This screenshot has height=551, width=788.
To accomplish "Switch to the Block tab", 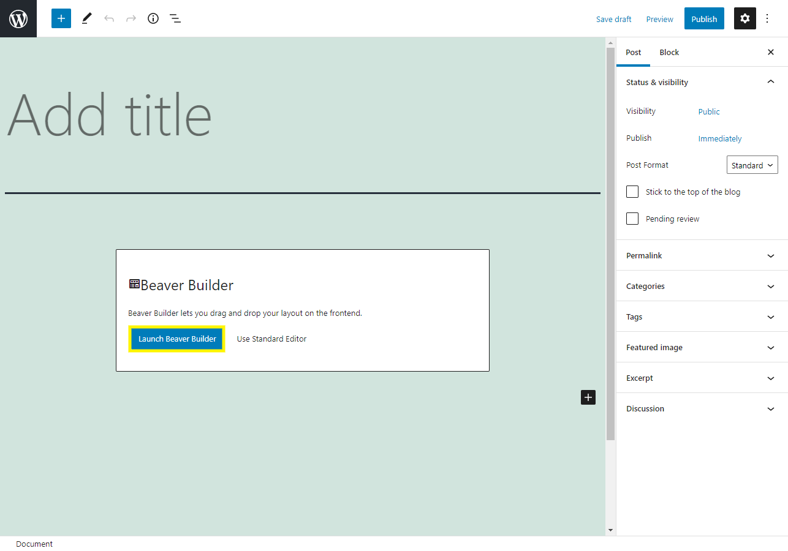I will click(x=669, y=52).
